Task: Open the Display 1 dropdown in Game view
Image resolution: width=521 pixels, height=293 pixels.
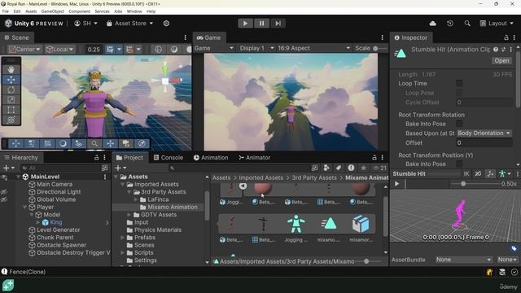Action: click(256, 48)
